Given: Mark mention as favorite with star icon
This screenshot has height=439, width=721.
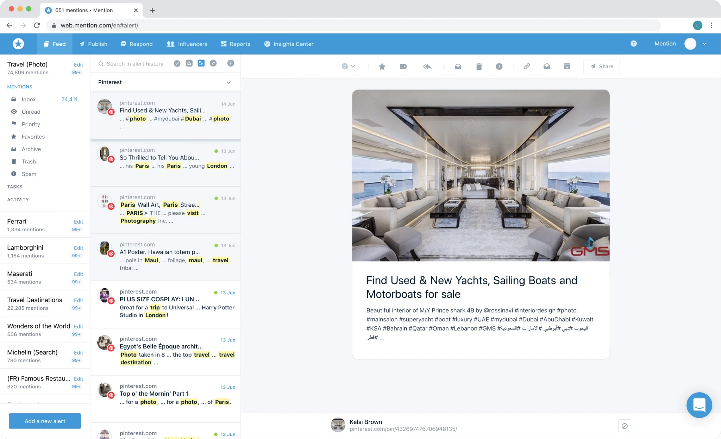Looking at the screenshot, I should coord(382,67).
